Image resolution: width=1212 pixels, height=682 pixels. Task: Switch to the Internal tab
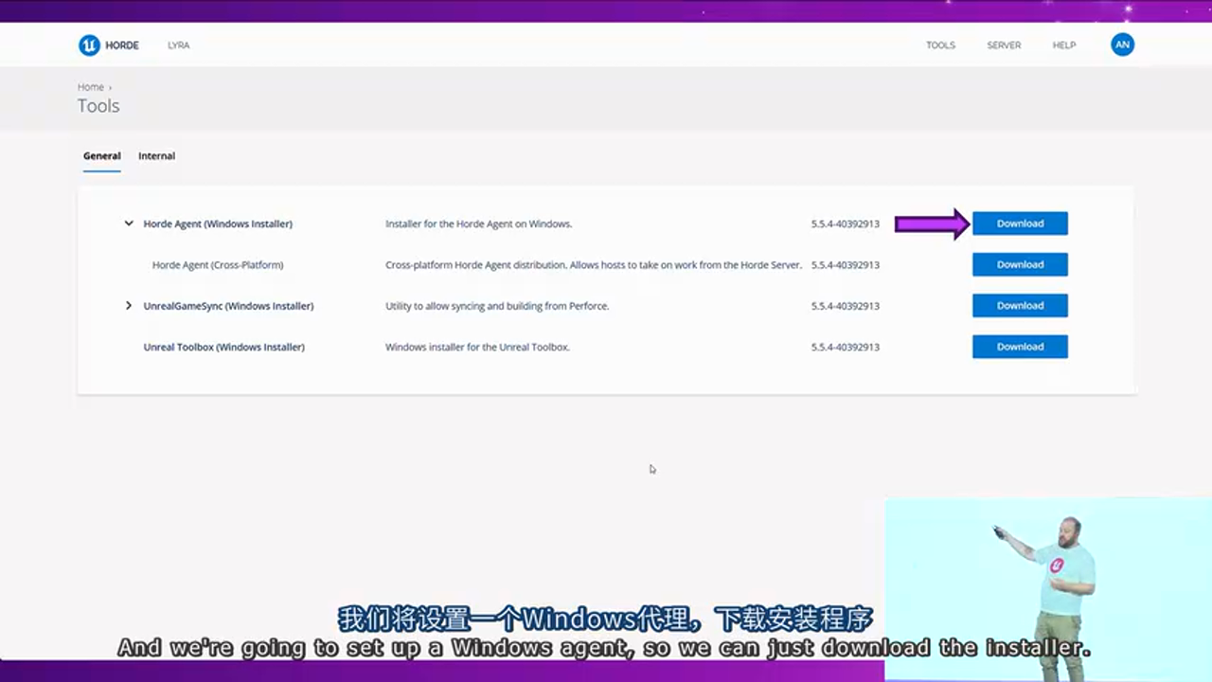[156, 155]
